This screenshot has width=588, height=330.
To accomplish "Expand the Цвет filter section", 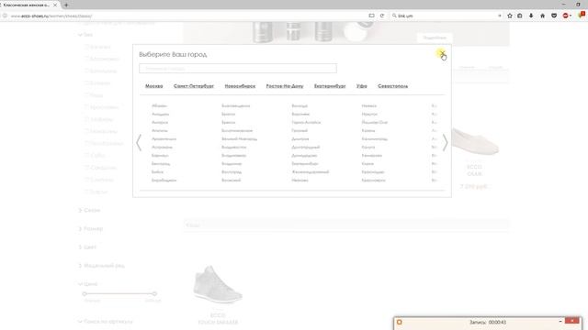I will (87, 247).
